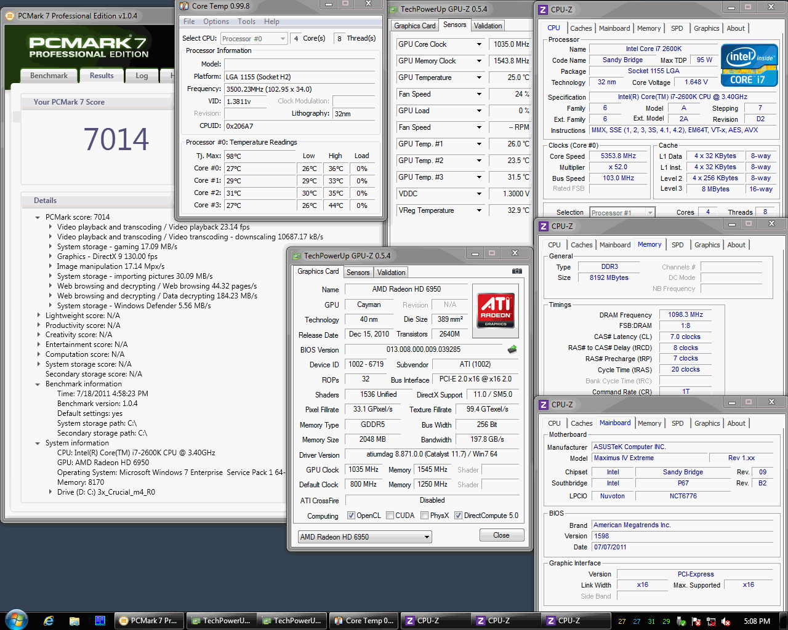The image size is (788, 630).
Task: Switch to PCMark 7 via taskbar button
Action: click(x=148, y=621)
